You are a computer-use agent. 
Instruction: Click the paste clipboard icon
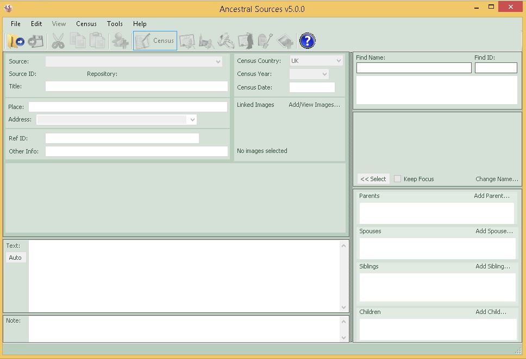[x=97, y=40]
